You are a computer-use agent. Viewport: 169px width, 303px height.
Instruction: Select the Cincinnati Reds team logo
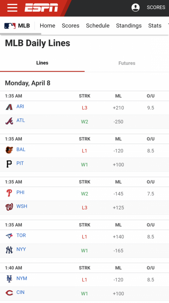tap(9, 293)
